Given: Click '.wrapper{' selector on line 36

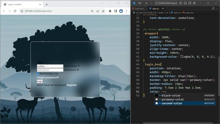Looking at the screenshot, I should point(151,33).
